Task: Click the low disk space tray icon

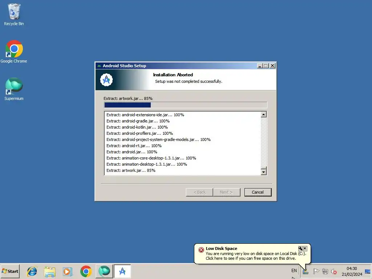Action: click(305, 271)
